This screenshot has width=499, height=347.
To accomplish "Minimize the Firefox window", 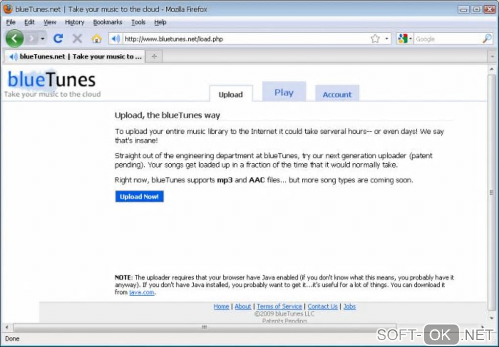I will [x=463, y=9].
